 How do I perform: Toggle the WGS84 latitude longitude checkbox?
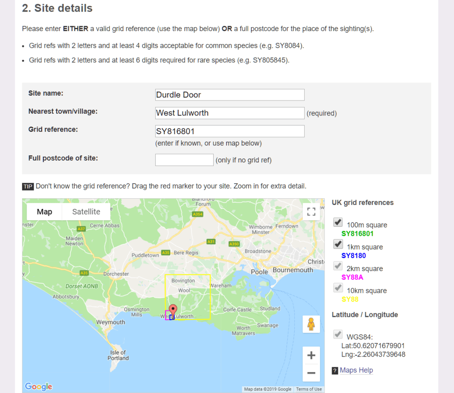(x=338, y=334)
